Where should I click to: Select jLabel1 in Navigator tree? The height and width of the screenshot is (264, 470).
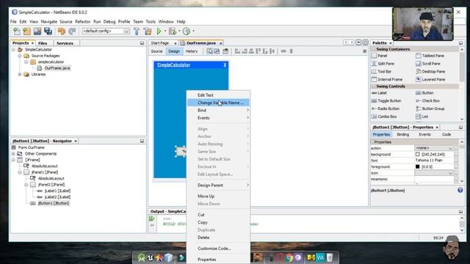(x=57, y=191)
